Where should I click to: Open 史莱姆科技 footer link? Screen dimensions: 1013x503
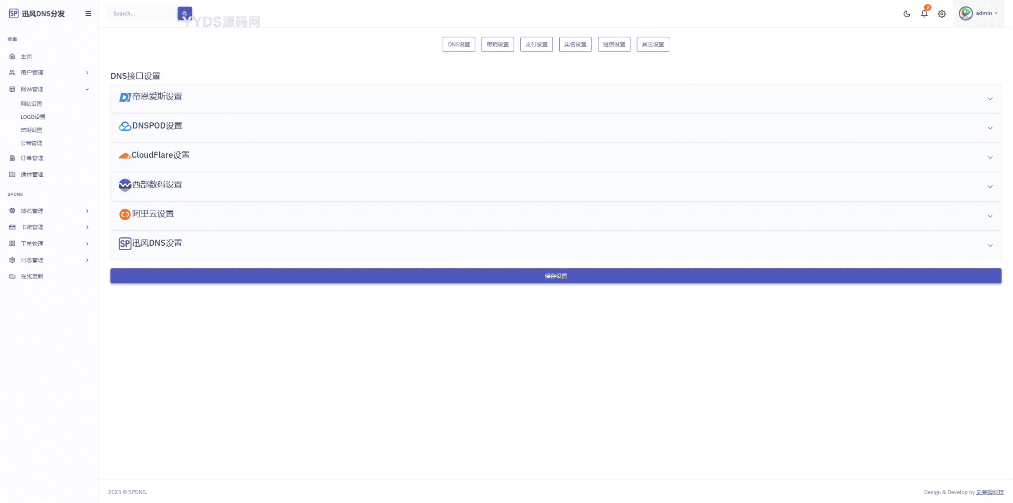(x=990, y=492)
